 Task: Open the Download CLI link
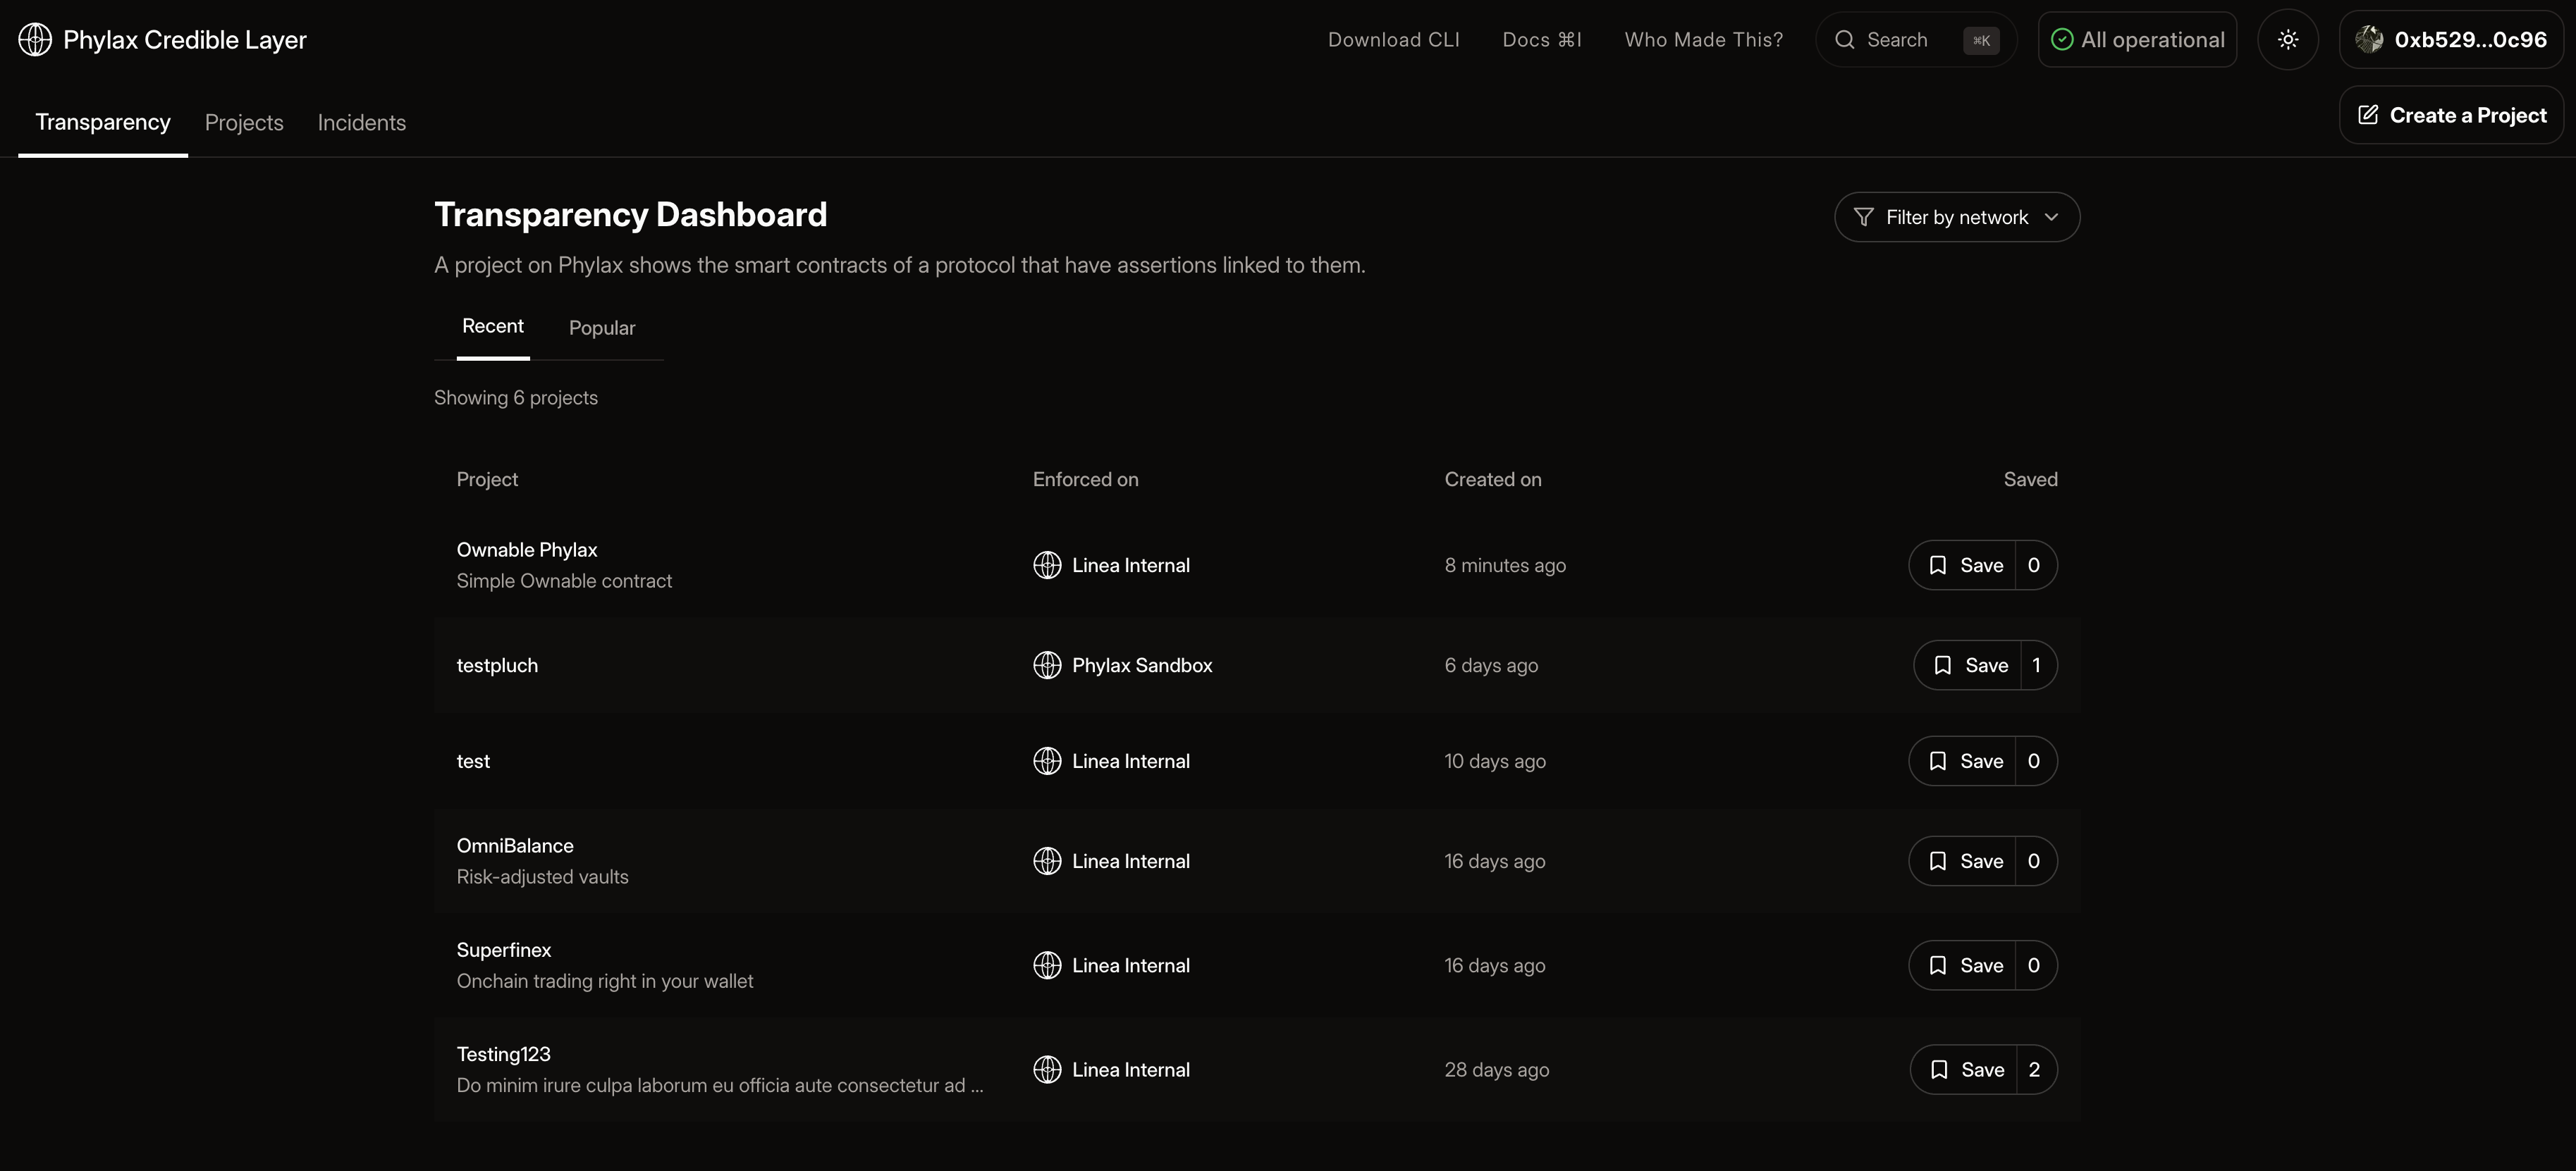pyautogui.click(x=1393, y=40)
